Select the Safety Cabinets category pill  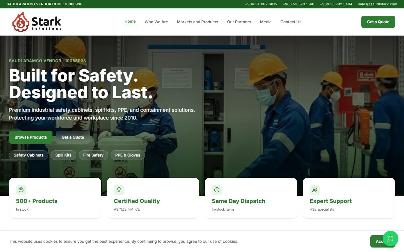pyautogui.click(x=29, y=155)
